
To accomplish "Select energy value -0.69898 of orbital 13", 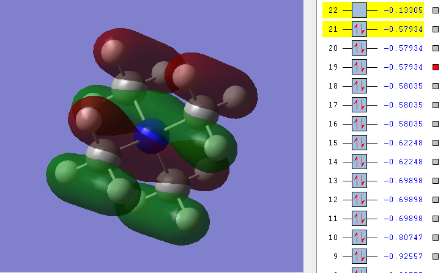I will coord(403,181).
